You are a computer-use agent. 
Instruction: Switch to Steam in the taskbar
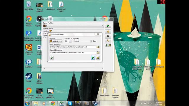tap(96, 103)
